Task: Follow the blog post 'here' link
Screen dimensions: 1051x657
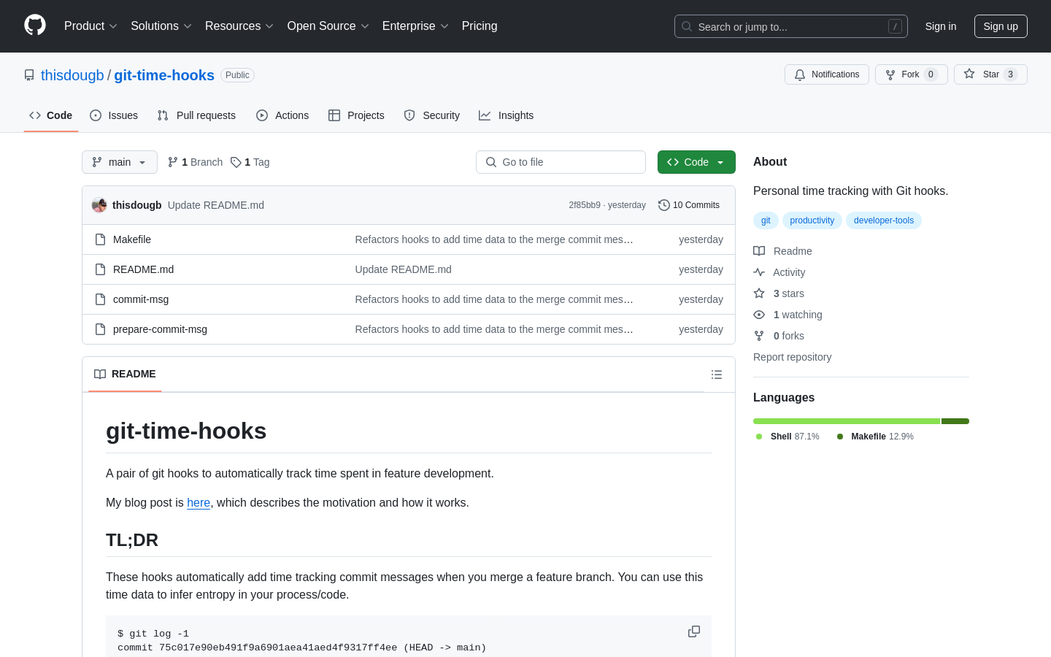Action: pyautogui.click(x=199, y=502)
